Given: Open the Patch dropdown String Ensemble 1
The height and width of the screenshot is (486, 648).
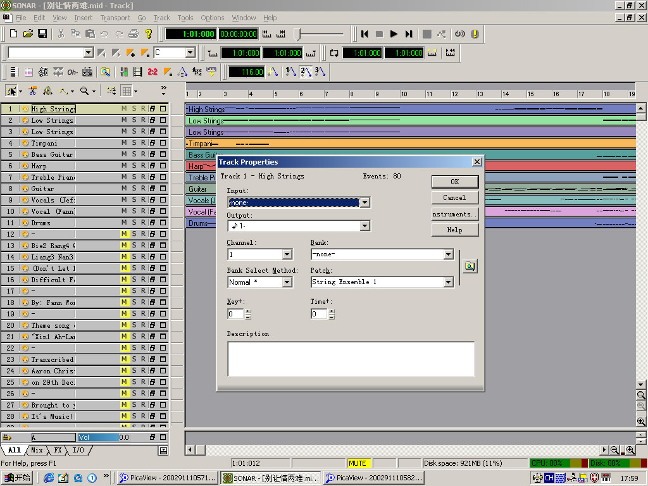Looking at the screenshot, I should click(449, 282).
